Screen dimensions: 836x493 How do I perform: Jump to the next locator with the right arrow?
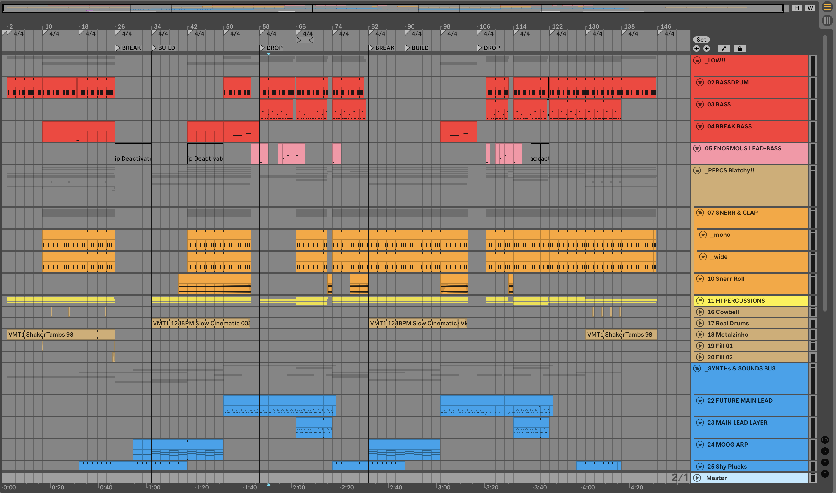[x=707, y=48]
